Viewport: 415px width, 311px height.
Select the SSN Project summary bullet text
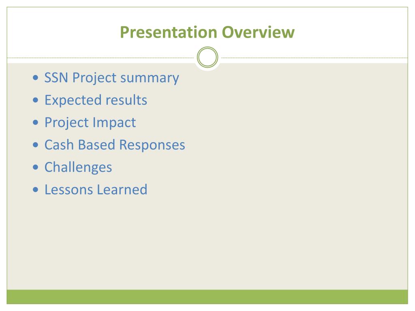[111, 78]
